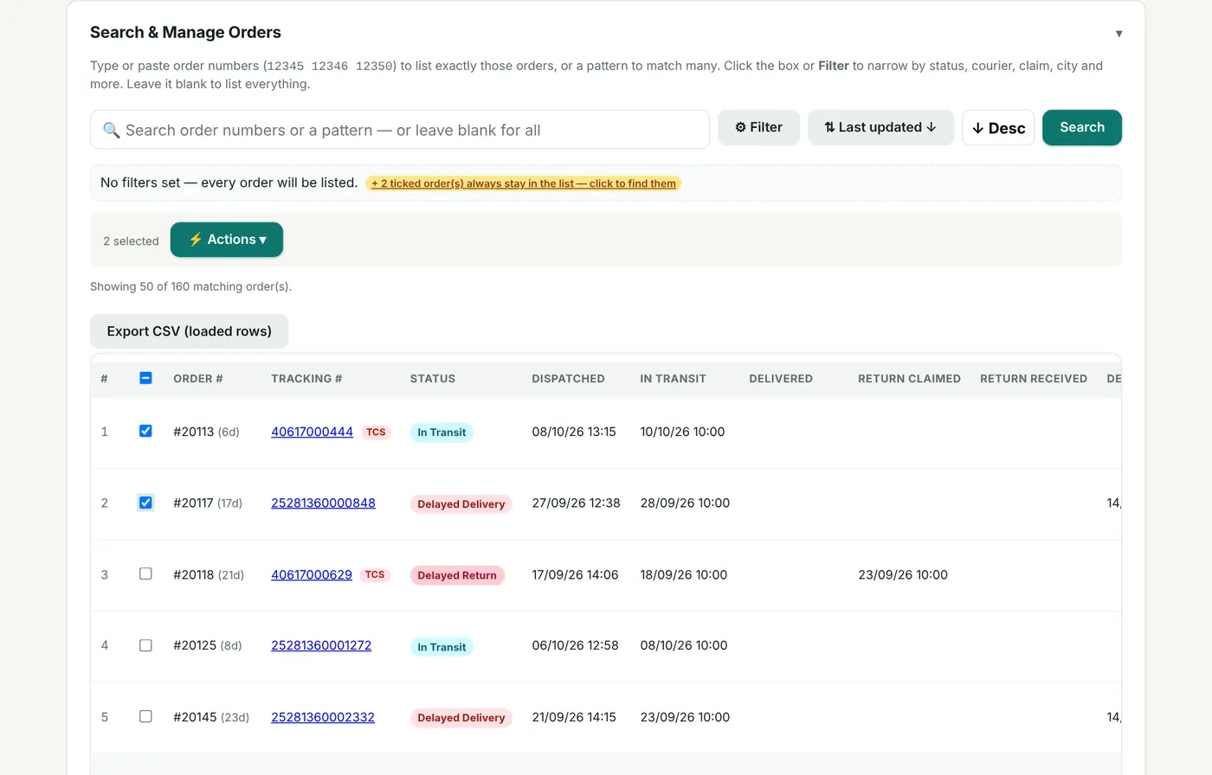
Task: Click the magnifier icon in search box
Action: coord(112,131)
